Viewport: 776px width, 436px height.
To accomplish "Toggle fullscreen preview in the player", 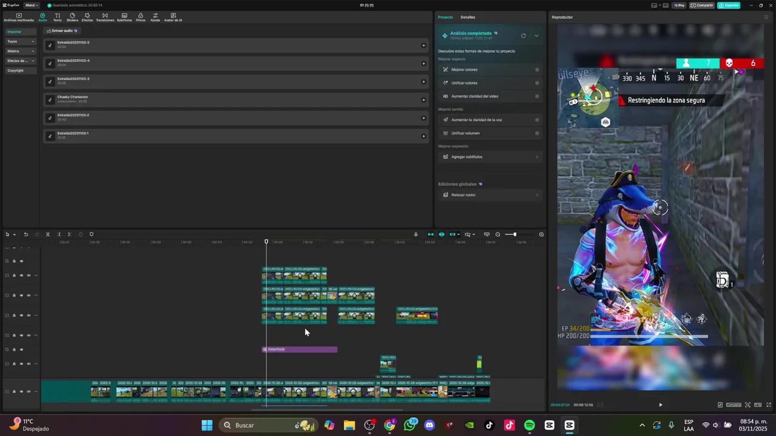I will pos(769,405).
